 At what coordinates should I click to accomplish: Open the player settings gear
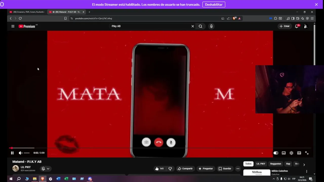(291, 153)
